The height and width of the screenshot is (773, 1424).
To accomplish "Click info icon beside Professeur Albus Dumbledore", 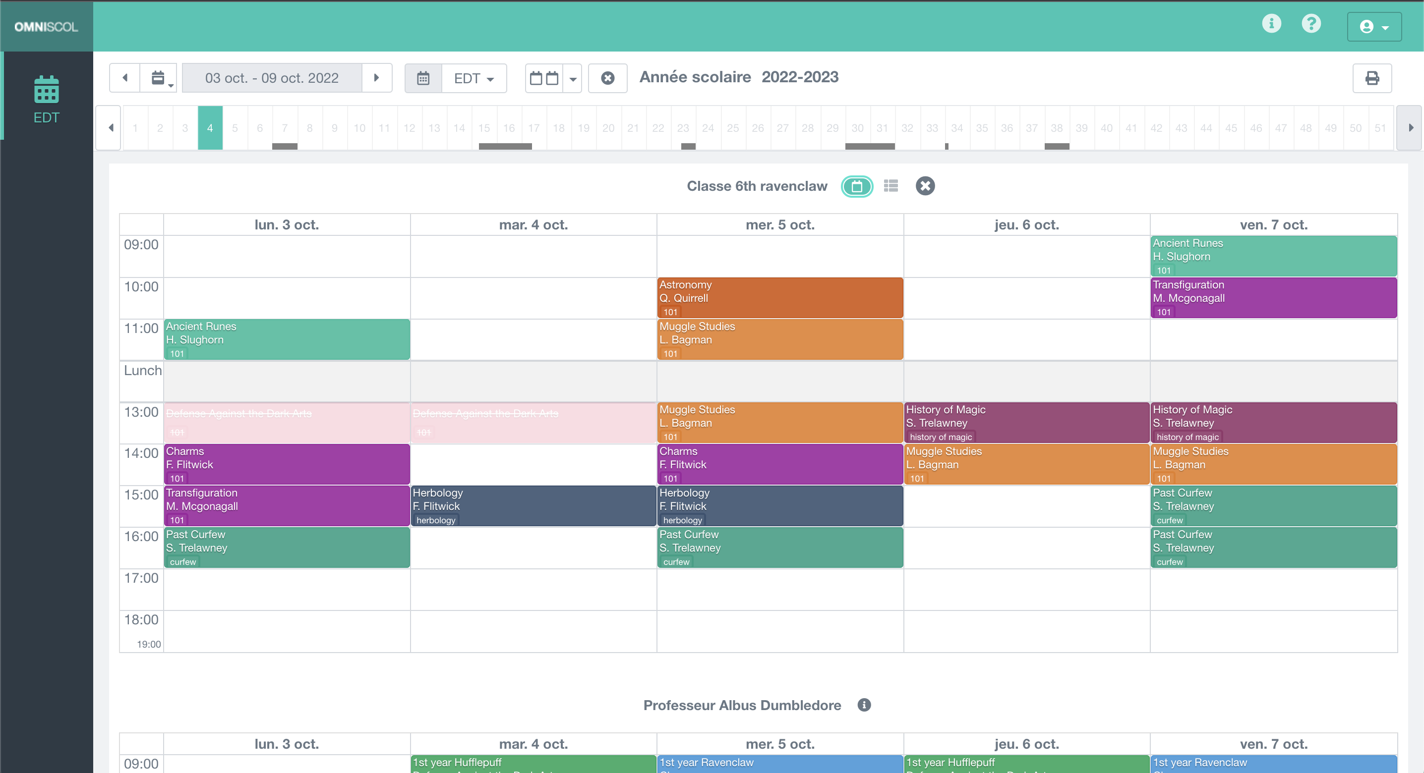I will [x=864, y=705].
